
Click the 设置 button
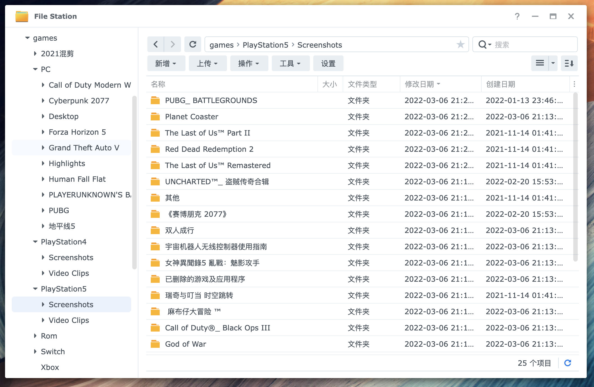click(x=328, y=64)
